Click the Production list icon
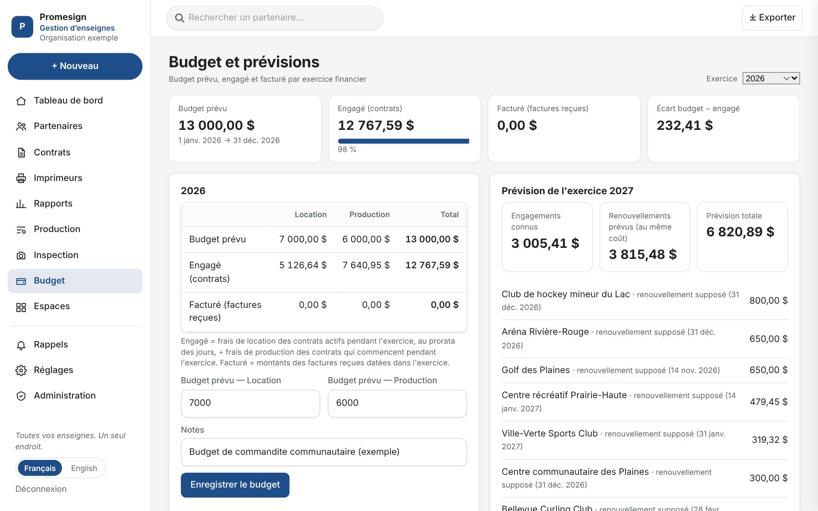Image resolution: width=818 pixels, height=511 pixels. (21, 230)
